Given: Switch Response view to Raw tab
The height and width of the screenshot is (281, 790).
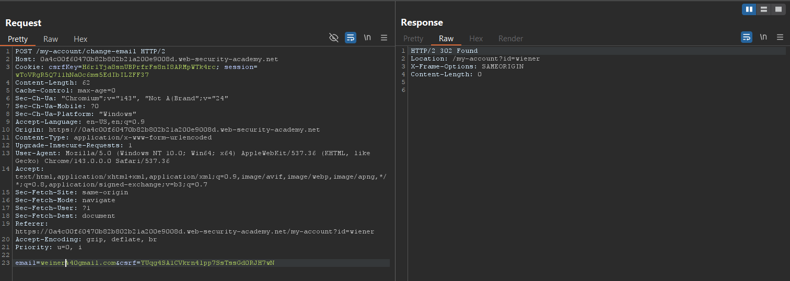Looking at the screenshot, I should click(x=446, y=39).
